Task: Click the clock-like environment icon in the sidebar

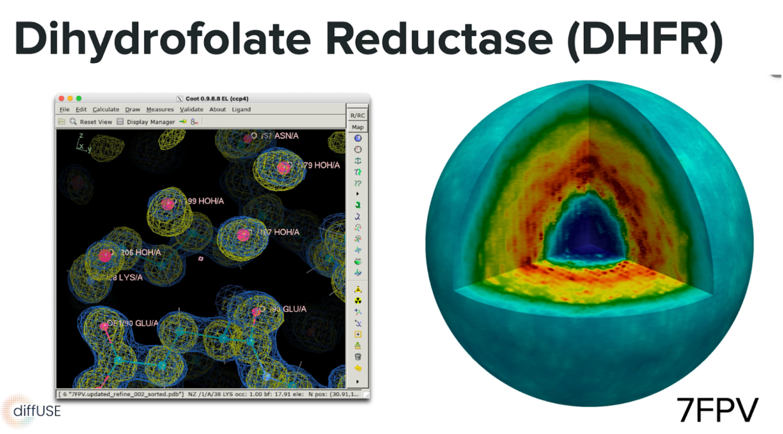Action: (x=358, y=150)
